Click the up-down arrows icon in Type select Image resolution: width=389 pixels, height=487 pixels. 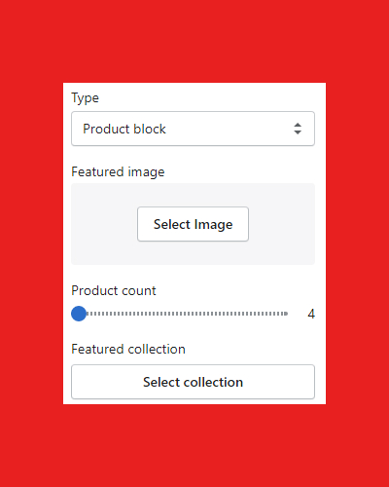298,129
